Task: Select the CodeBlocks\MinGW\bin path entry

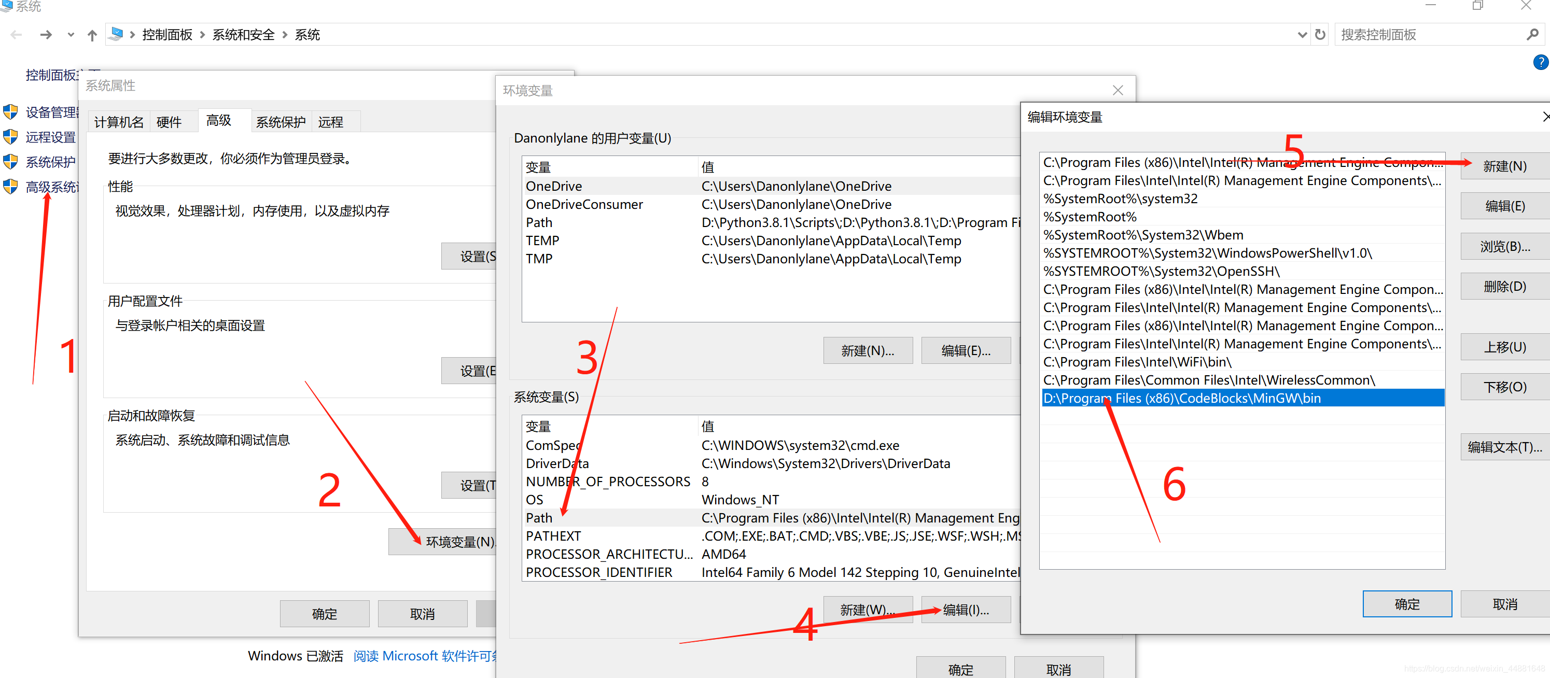Action: click(x=1242, y=398)
